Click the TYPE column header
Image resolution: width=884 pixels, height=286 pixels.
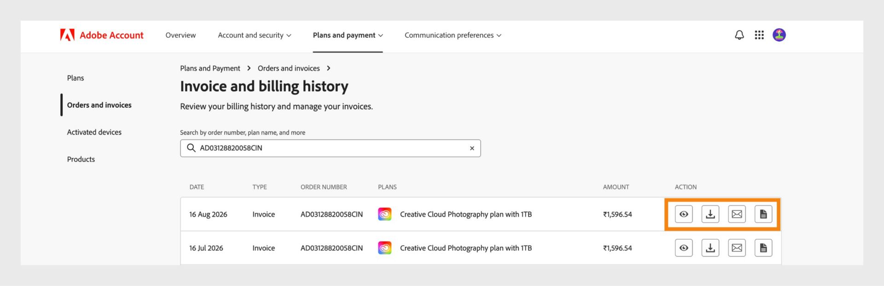pos(260,187)
